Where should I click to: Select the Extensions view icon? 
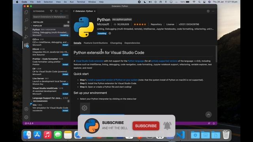26,45
